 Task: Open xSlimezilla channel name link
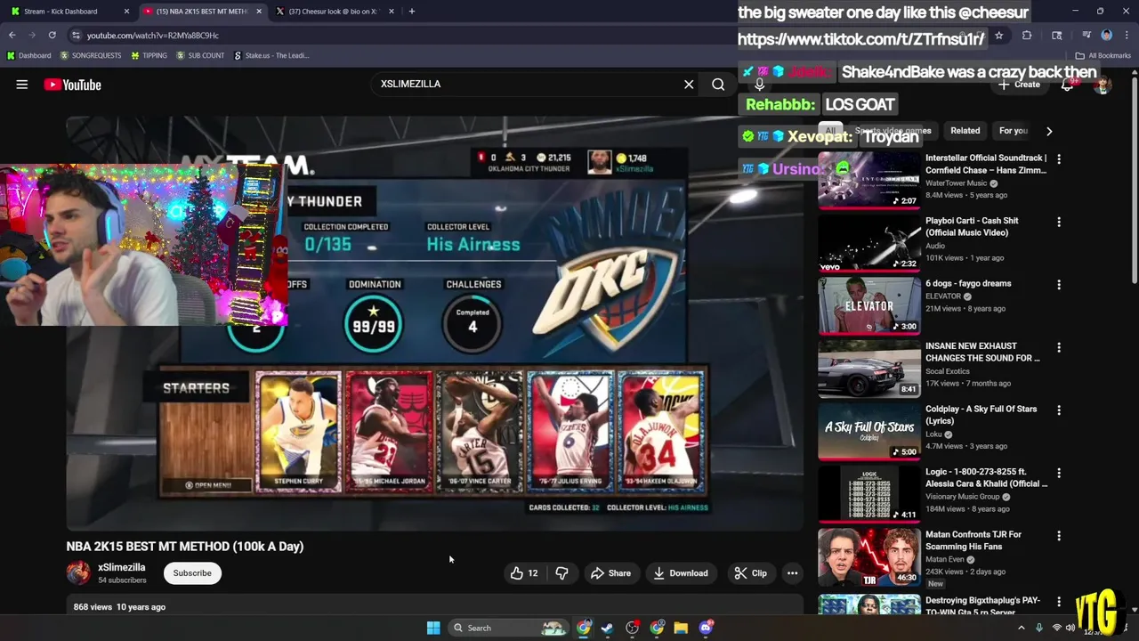point(121,567)
